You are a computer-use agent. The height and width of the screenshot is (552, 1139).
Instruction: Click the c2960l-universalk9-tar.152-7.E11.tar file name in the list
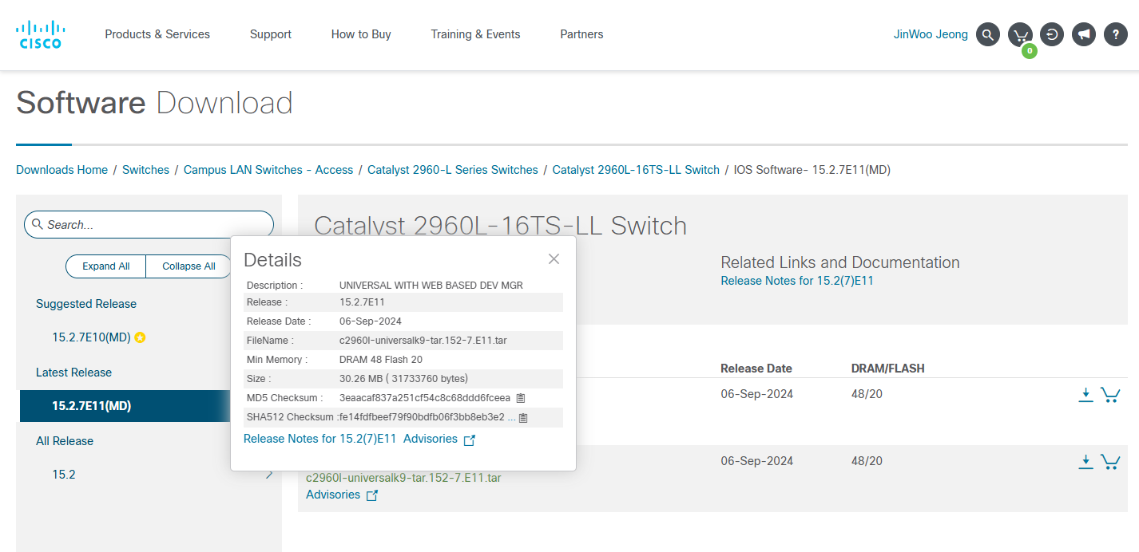pyautogui.click(x=403, y=478)
